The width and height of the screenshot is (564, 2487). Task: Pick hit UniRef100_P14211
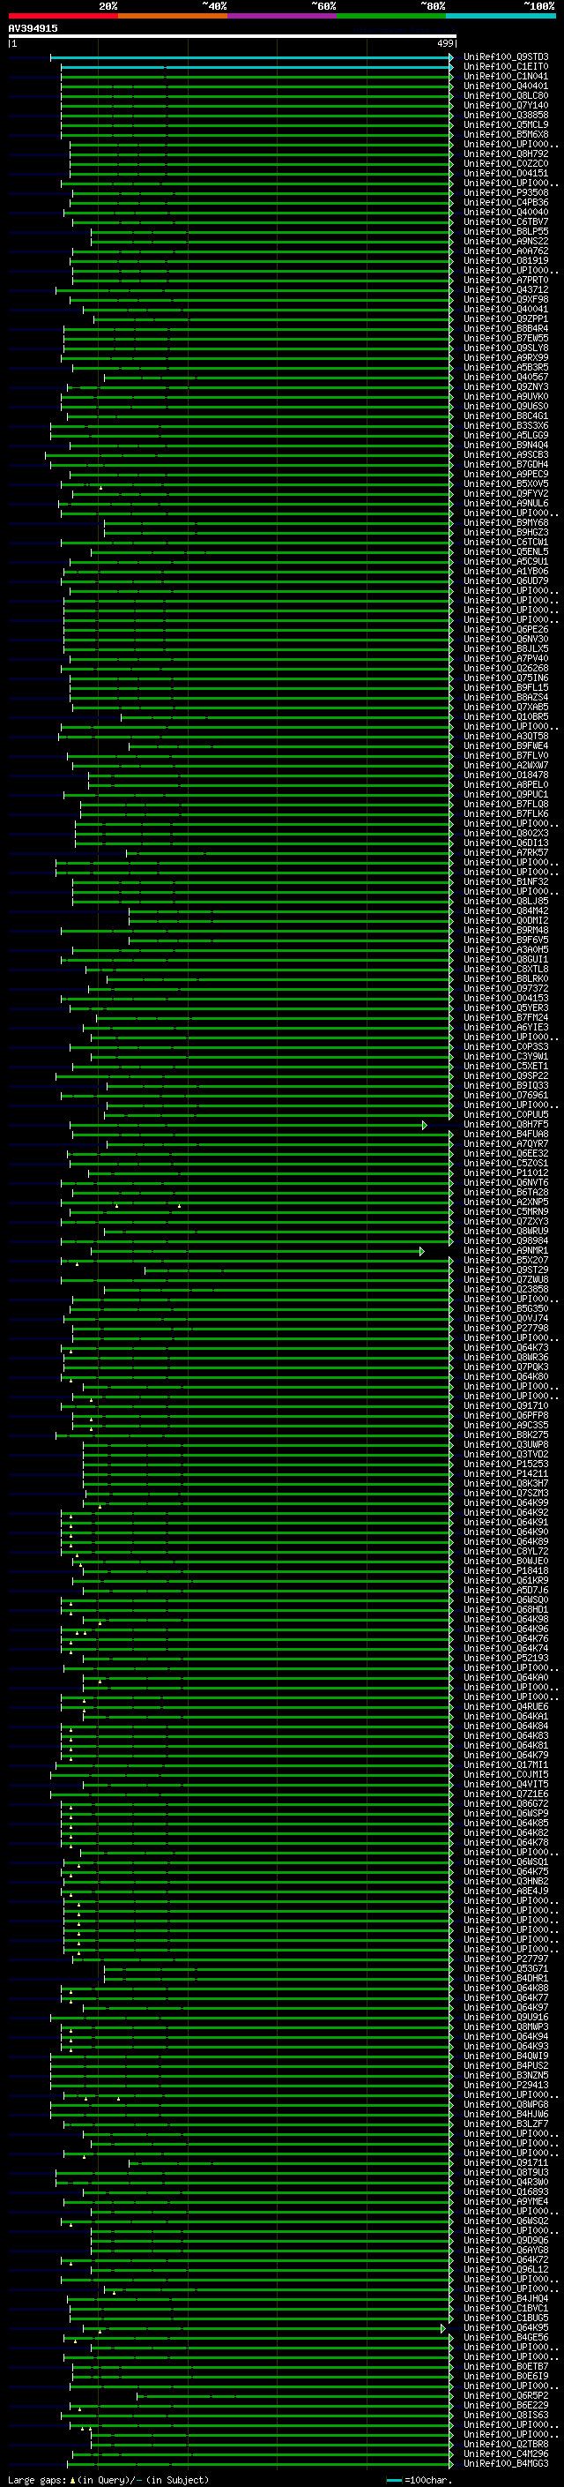505,1474
